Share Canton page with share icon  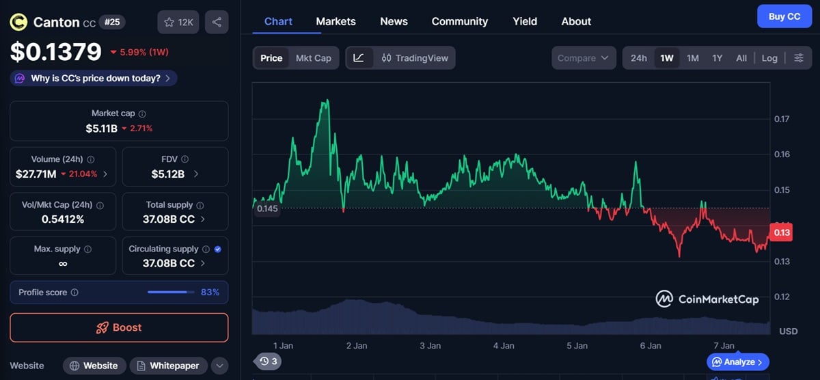[x=217, y=23]
